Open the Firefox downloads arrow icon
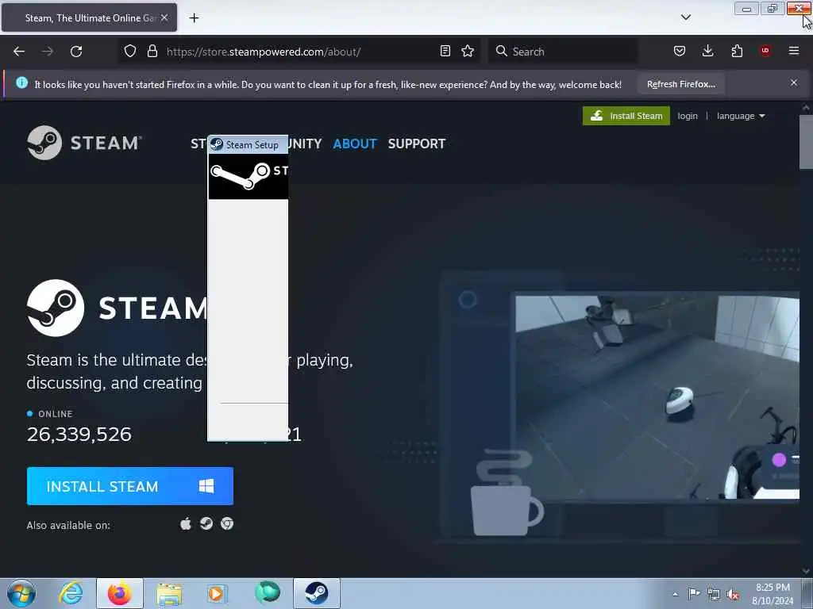The image size is (813, 609). [x=707, y=51]
